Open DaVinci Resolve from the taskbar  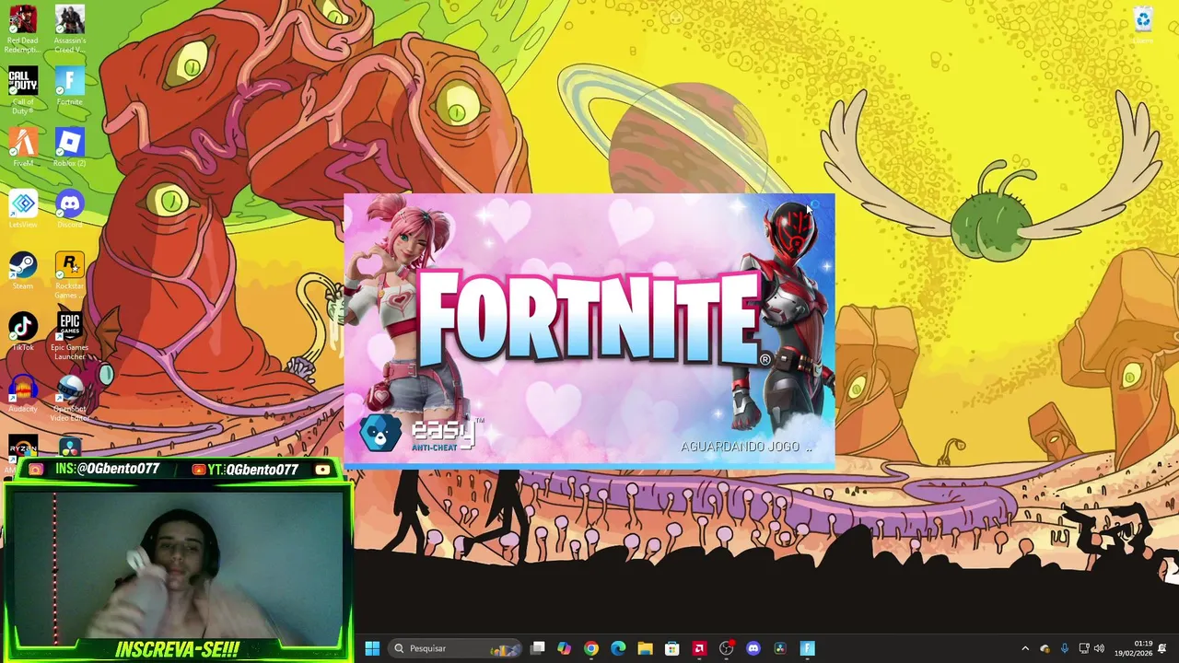(780, 648)
